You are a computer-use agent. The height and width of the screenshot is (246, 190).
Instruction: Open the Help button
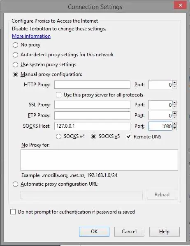pyautogui.click(x=164, y=231)
